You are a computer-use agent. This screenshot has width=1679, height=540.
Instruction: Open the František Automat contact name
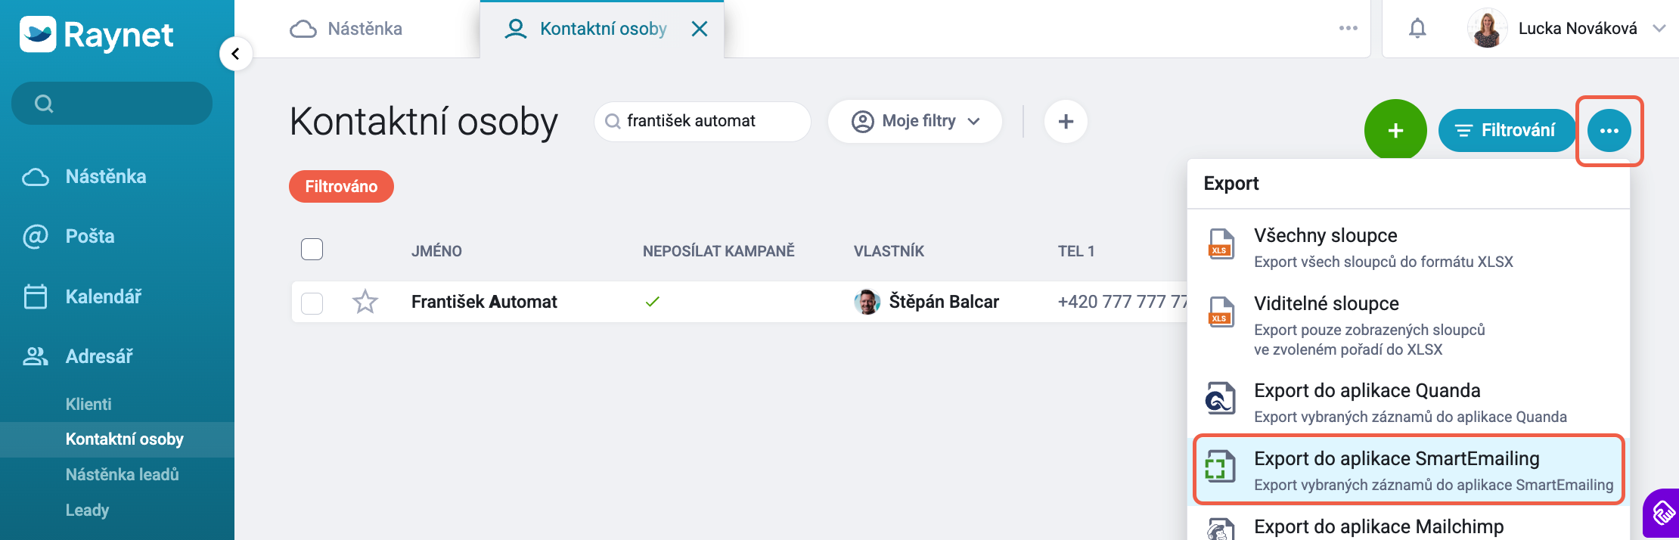[x=484, y=302]
